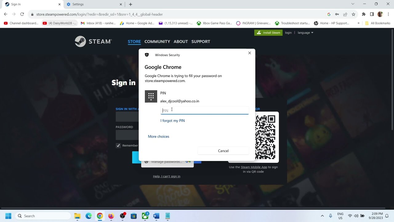Show hidden system tray icons
394x222 pixels.
click(322, 216)
